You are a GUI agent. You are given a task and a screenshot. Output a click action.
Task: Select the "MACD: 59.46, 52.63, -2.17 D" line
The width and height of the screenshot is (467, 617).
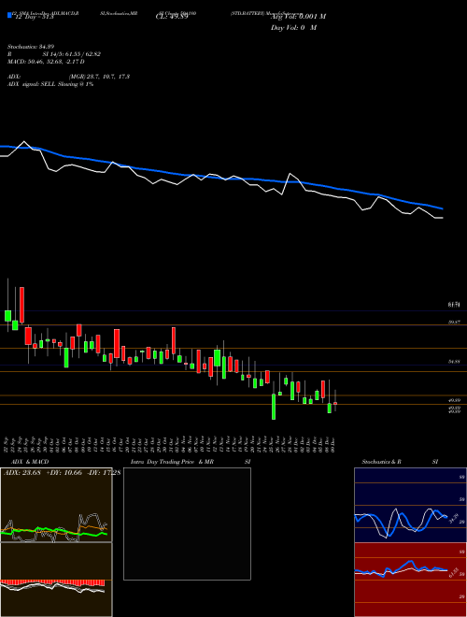[x=46, y=62]
